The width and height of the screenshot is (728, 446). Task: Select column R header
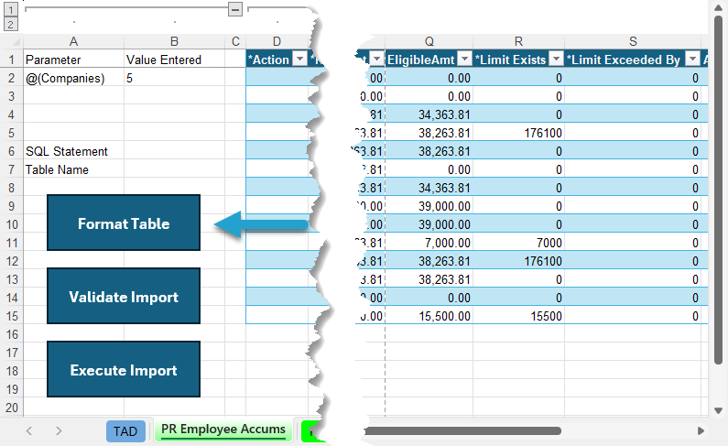point(518,42)
